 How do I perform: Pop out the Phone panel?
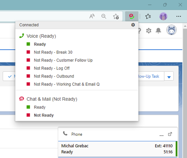coord(170,134)
